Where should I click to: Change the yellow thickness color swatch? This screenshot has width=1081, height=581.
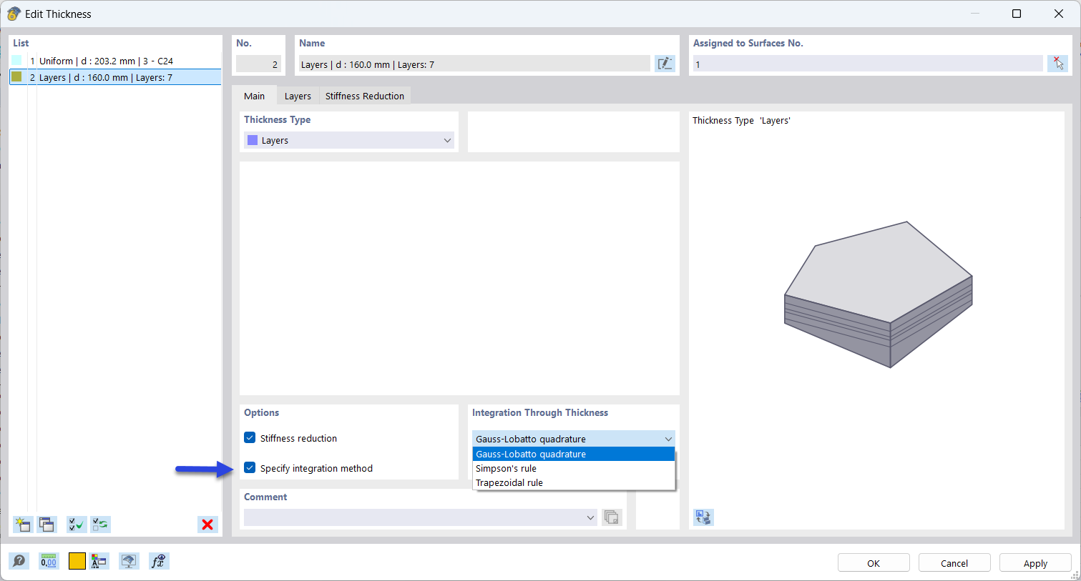pyautogui.click(x=77, y=561)
